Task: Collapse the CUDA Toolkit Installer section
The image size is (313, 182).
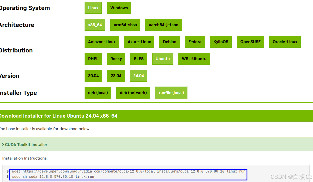Action: [25, 145]
